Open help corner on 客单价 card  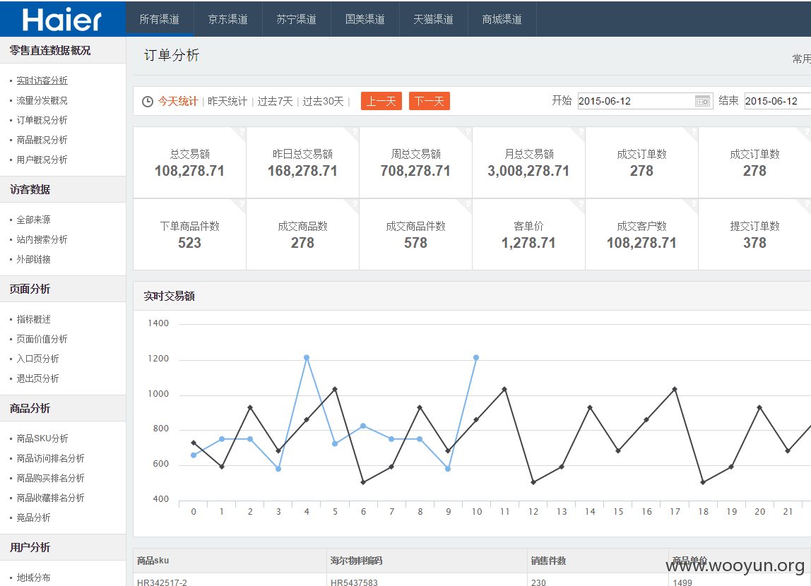click(579, 206)
